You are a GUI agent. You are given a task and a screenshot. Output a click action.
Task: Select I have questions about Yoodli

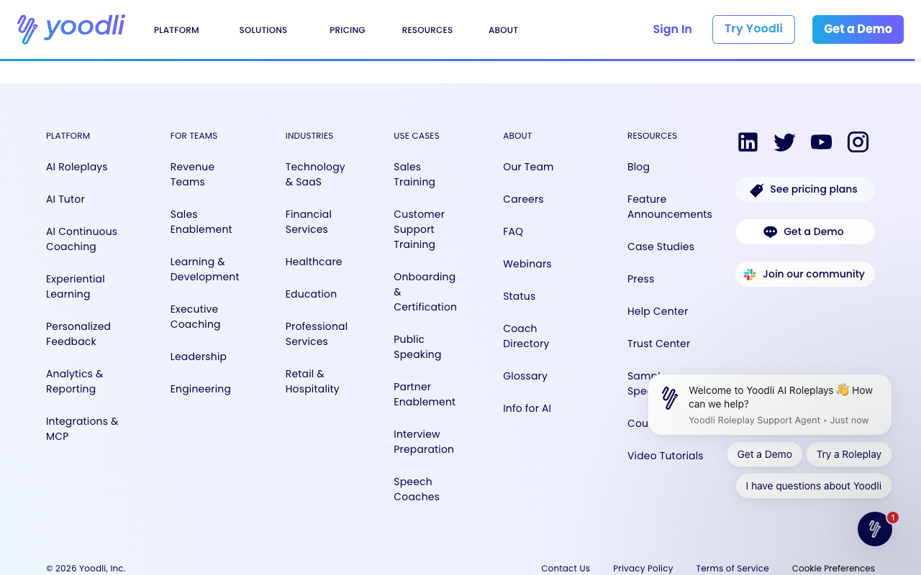pyautogui.click(x=814, y=486)
